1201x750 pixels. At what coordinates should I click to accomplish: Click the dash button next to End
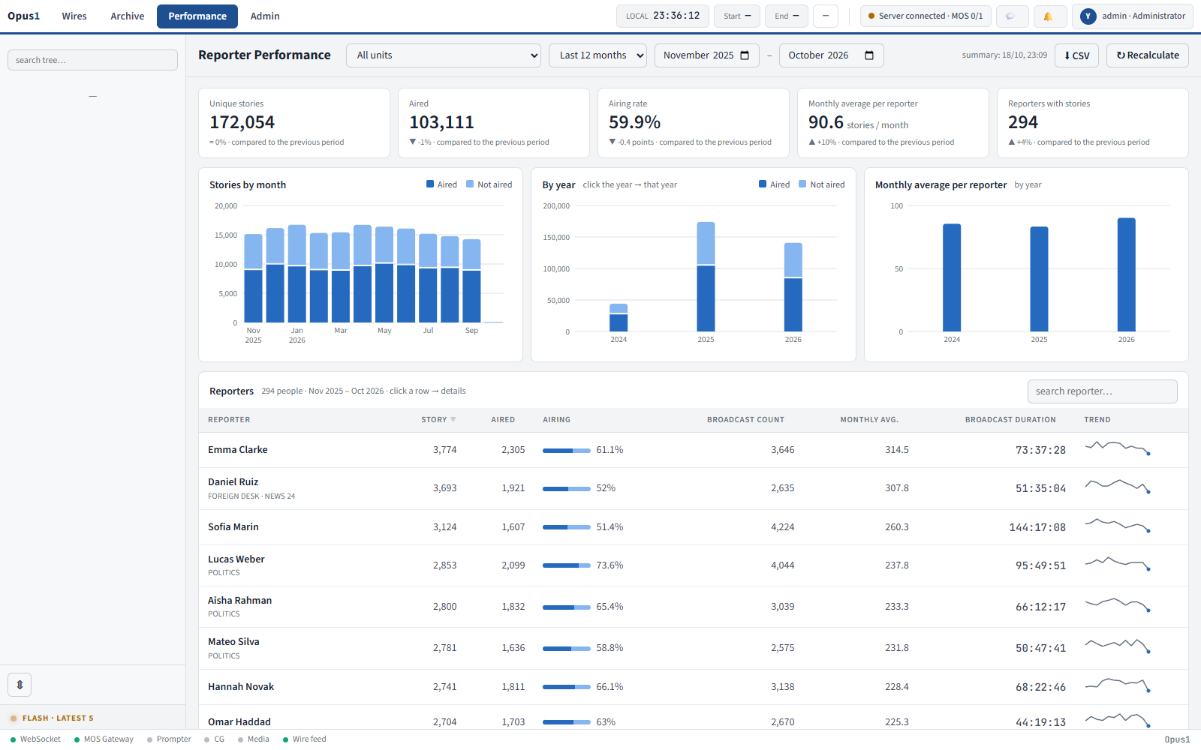[x=826, y=16]
